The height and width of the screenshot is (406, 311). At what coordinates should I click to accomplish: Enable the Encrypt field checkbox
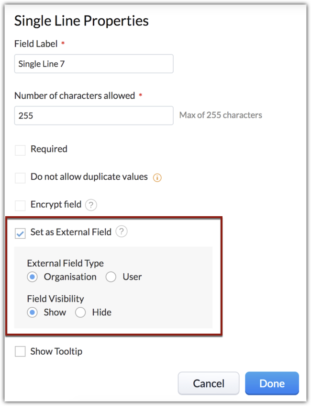click(20, 206)
